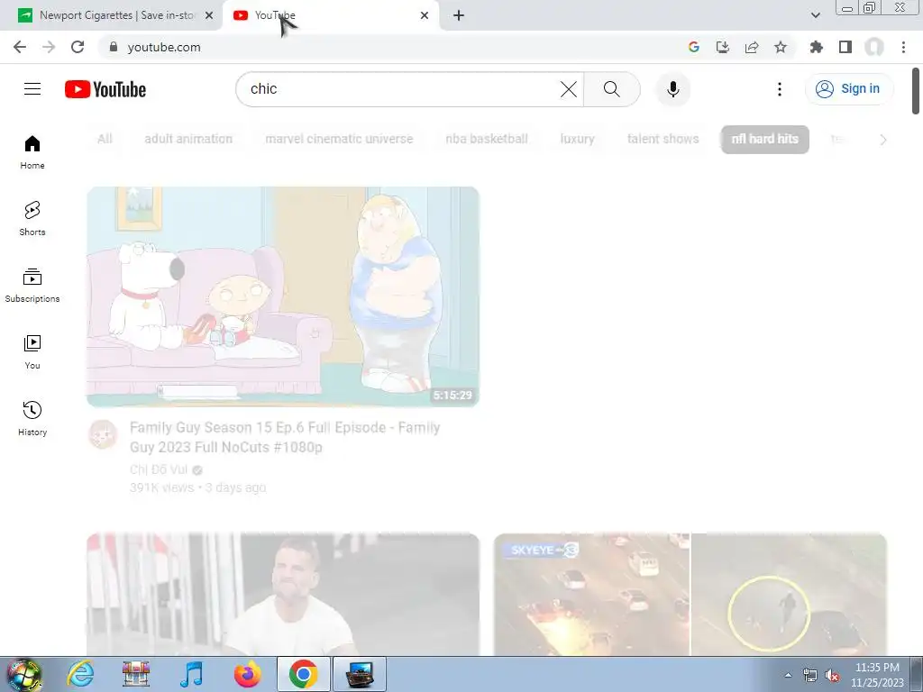
Task: Click Chrome taskbar button
Action: coord(303,674)
